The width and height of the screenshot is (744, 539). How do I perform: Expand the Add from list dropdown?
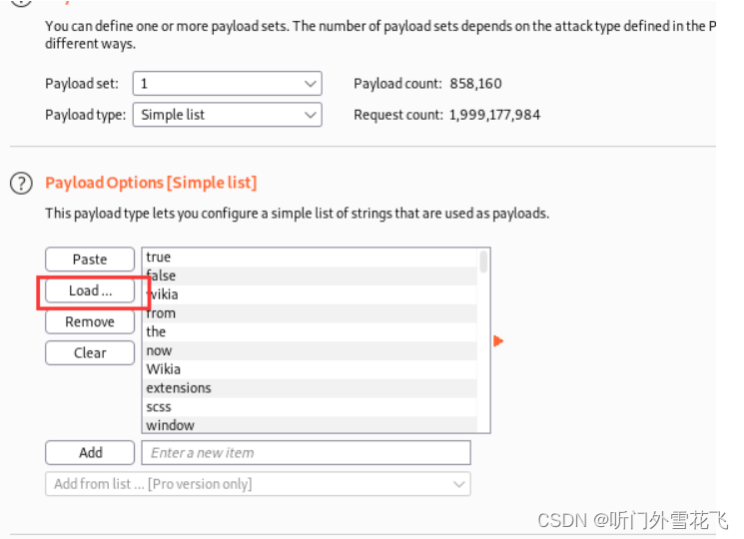[258, 484]
